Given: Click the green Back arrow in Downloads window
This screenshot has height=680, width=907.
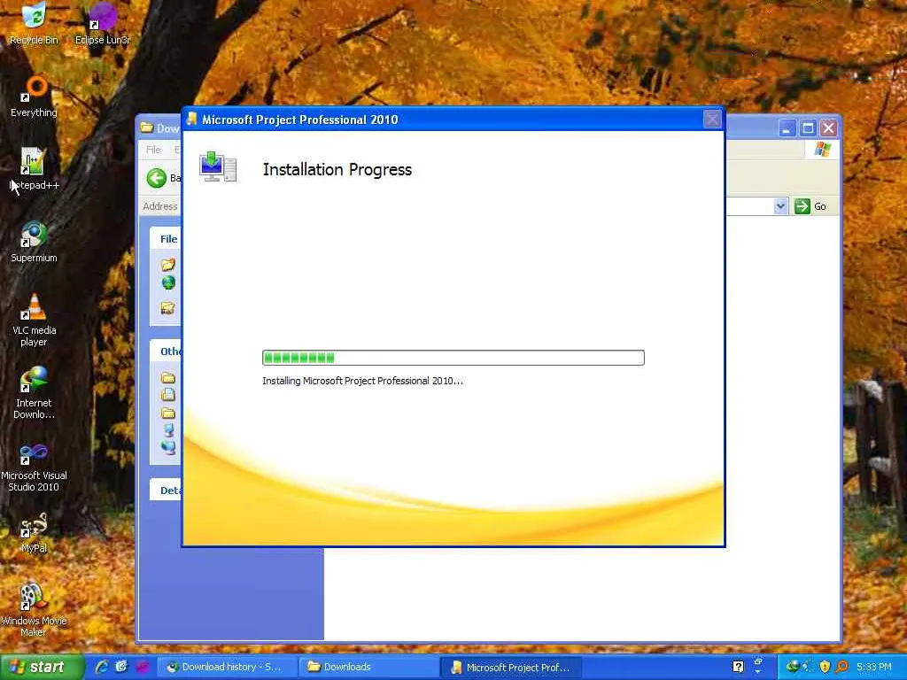Looking at the screenshot, I should pos(156,178).
